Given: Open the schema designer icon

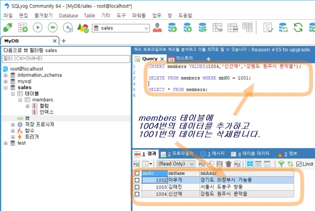Looking at the screenshot, I should tap(218, 28).
